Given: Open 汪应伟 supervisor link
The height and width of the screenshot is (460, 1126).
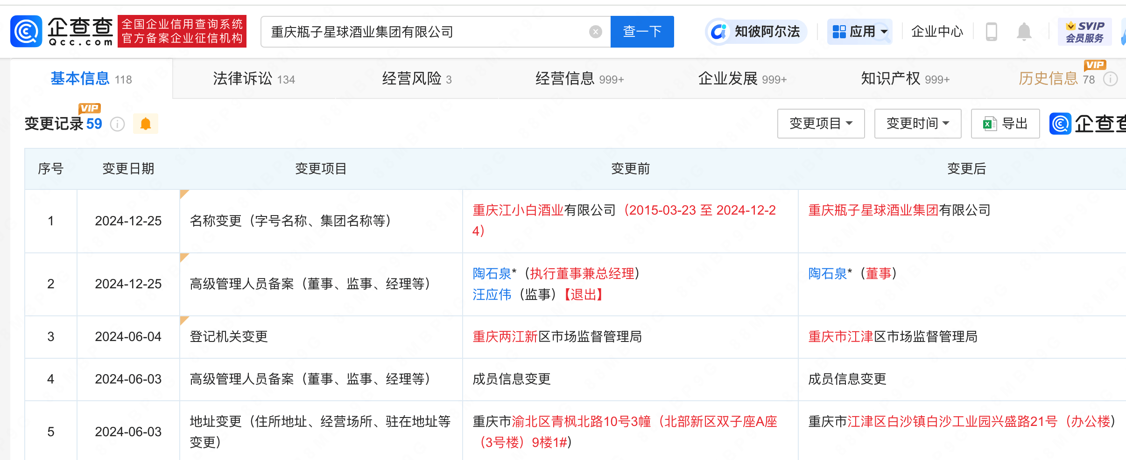Looking at the screenshot, I should point(492,294).
